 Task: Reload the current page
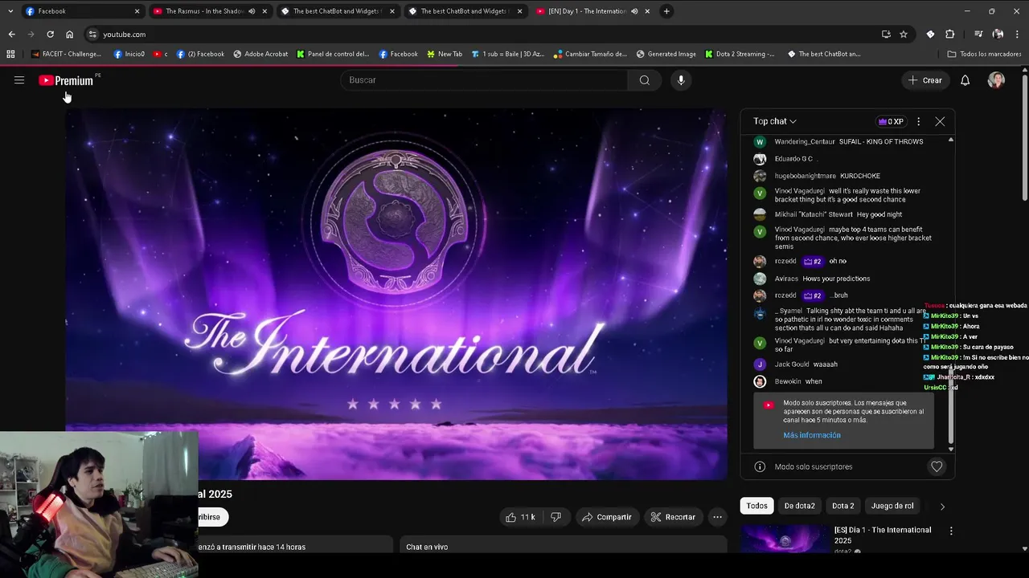pos(50,35)
